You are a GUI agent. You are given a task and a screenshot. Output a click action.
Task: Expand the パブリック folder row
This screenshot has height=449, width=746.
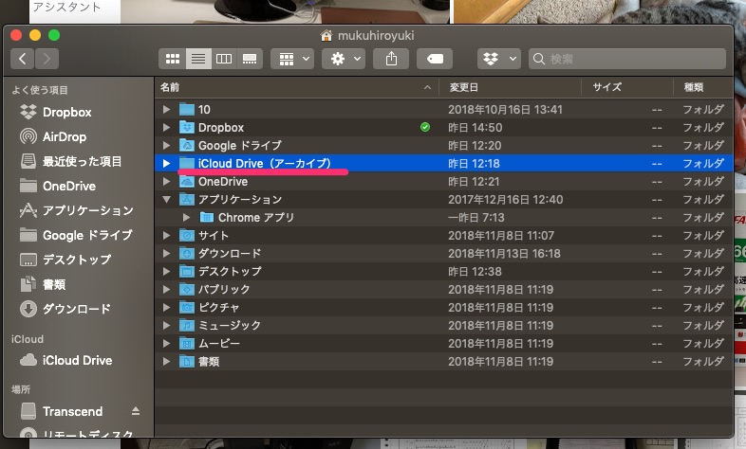[166, 290]
